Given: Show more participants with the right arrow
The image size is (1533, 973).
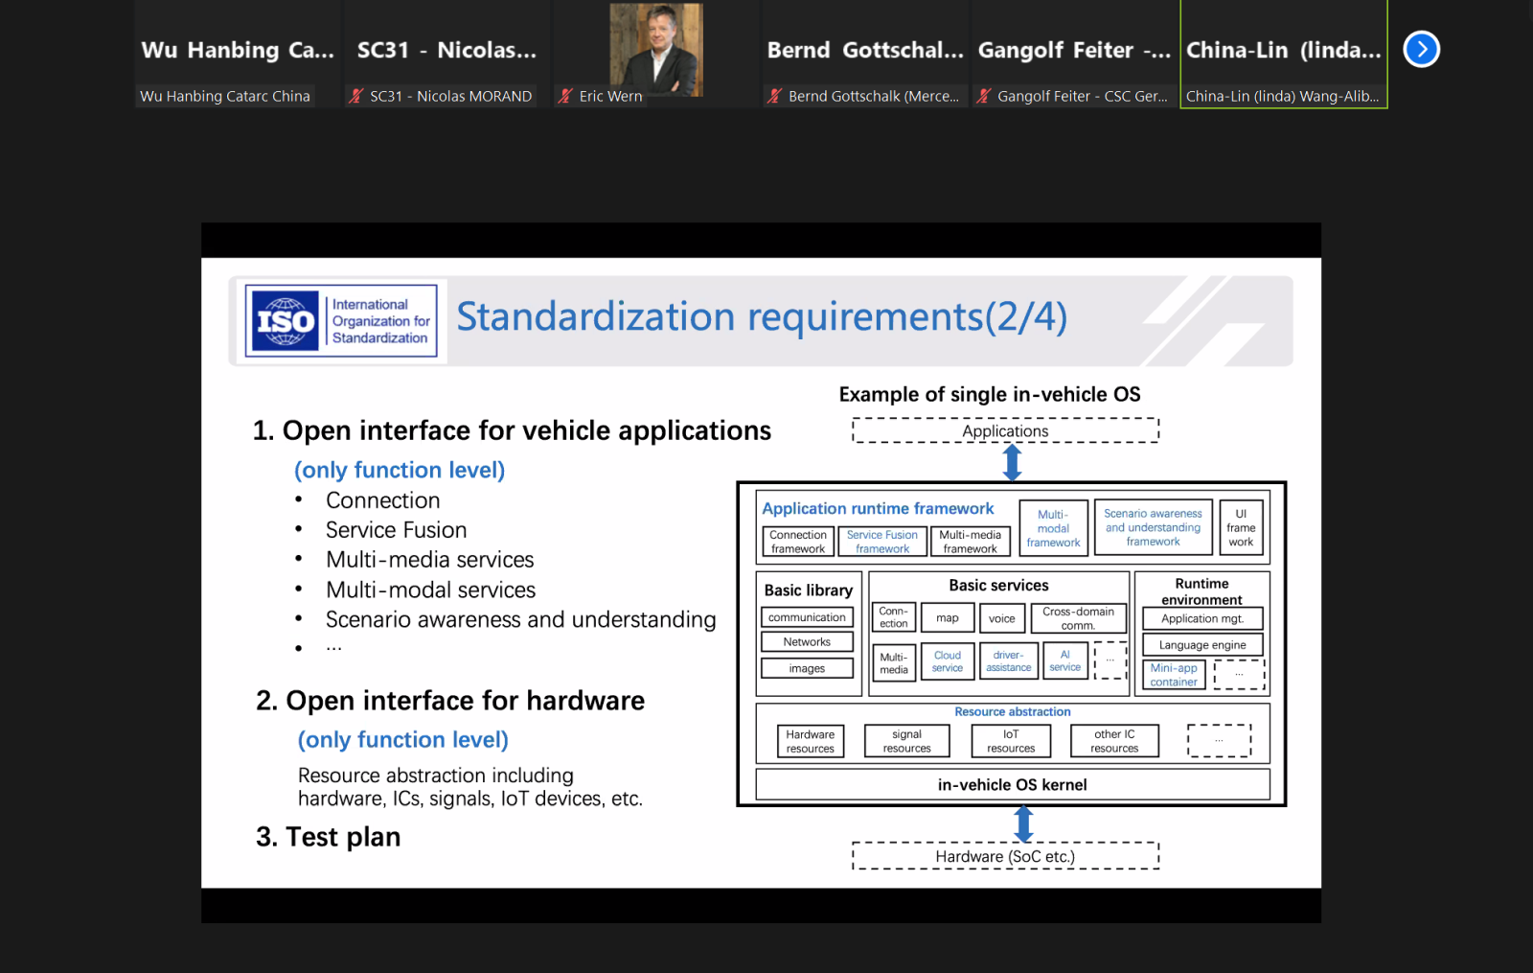Looking at the screenshot, I should click(x=1421, y=49).
